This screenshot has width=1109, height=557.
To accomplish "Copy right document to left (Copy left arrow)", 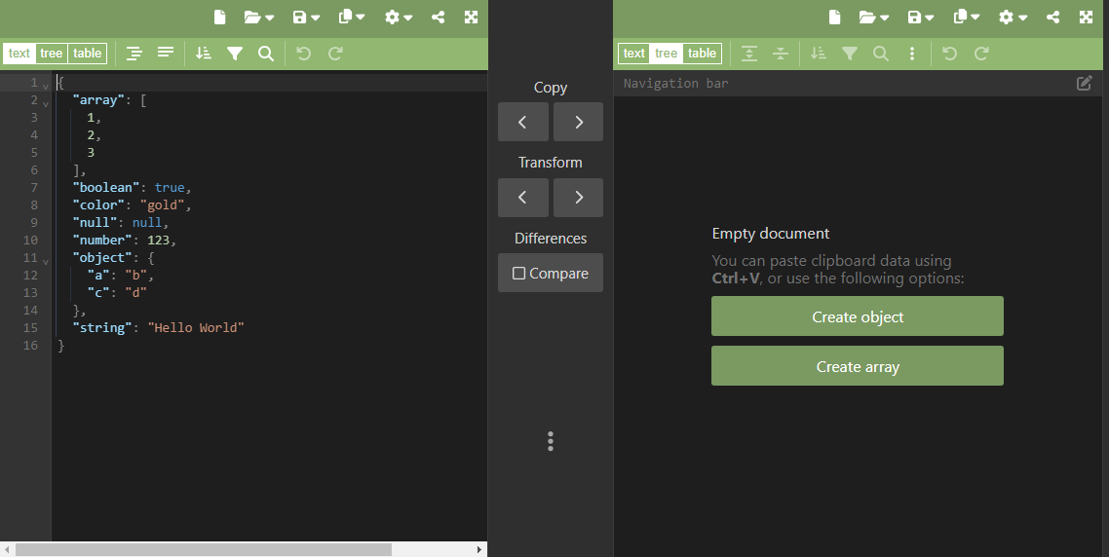I will coord(522,122).
